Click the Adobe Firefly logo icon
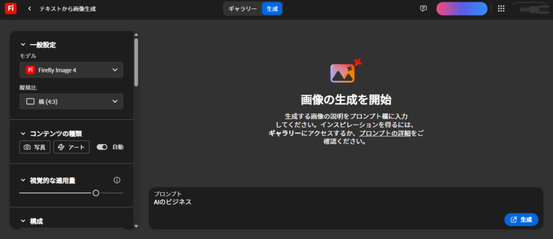 point(10,9)
